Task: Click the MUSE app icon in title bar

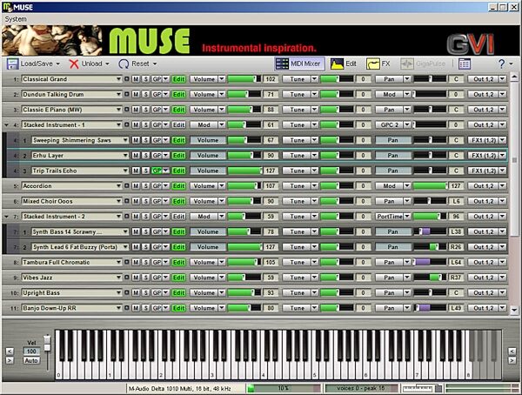Action: click(7, 7)
